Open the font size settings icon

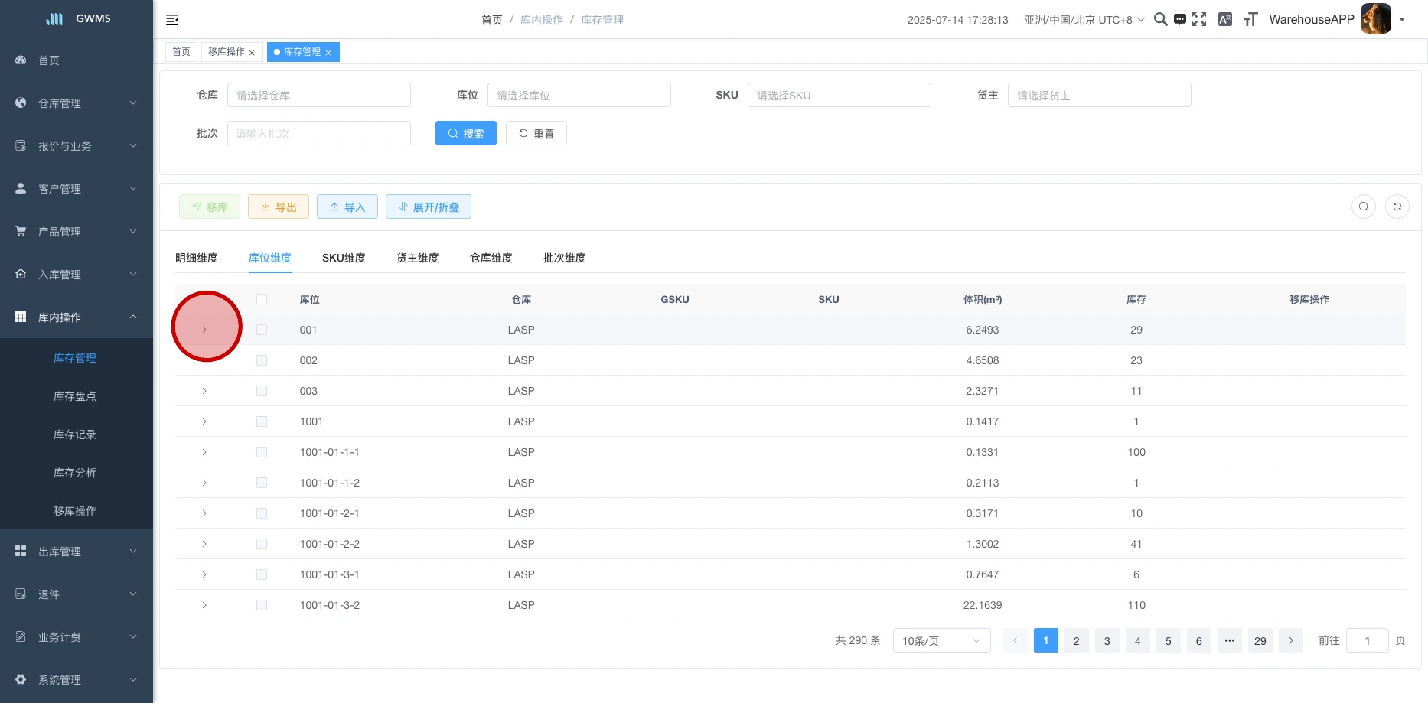point(1250,20)
